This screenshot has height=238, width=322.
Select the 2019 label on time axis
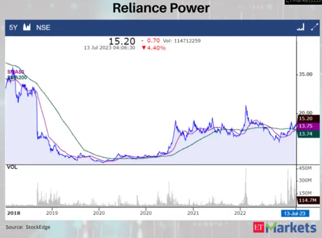(x=52, y=213)
